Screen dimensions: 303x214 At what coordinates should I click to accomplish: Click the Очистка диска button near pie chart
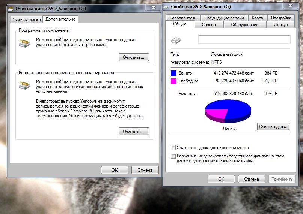coord(273,127)
